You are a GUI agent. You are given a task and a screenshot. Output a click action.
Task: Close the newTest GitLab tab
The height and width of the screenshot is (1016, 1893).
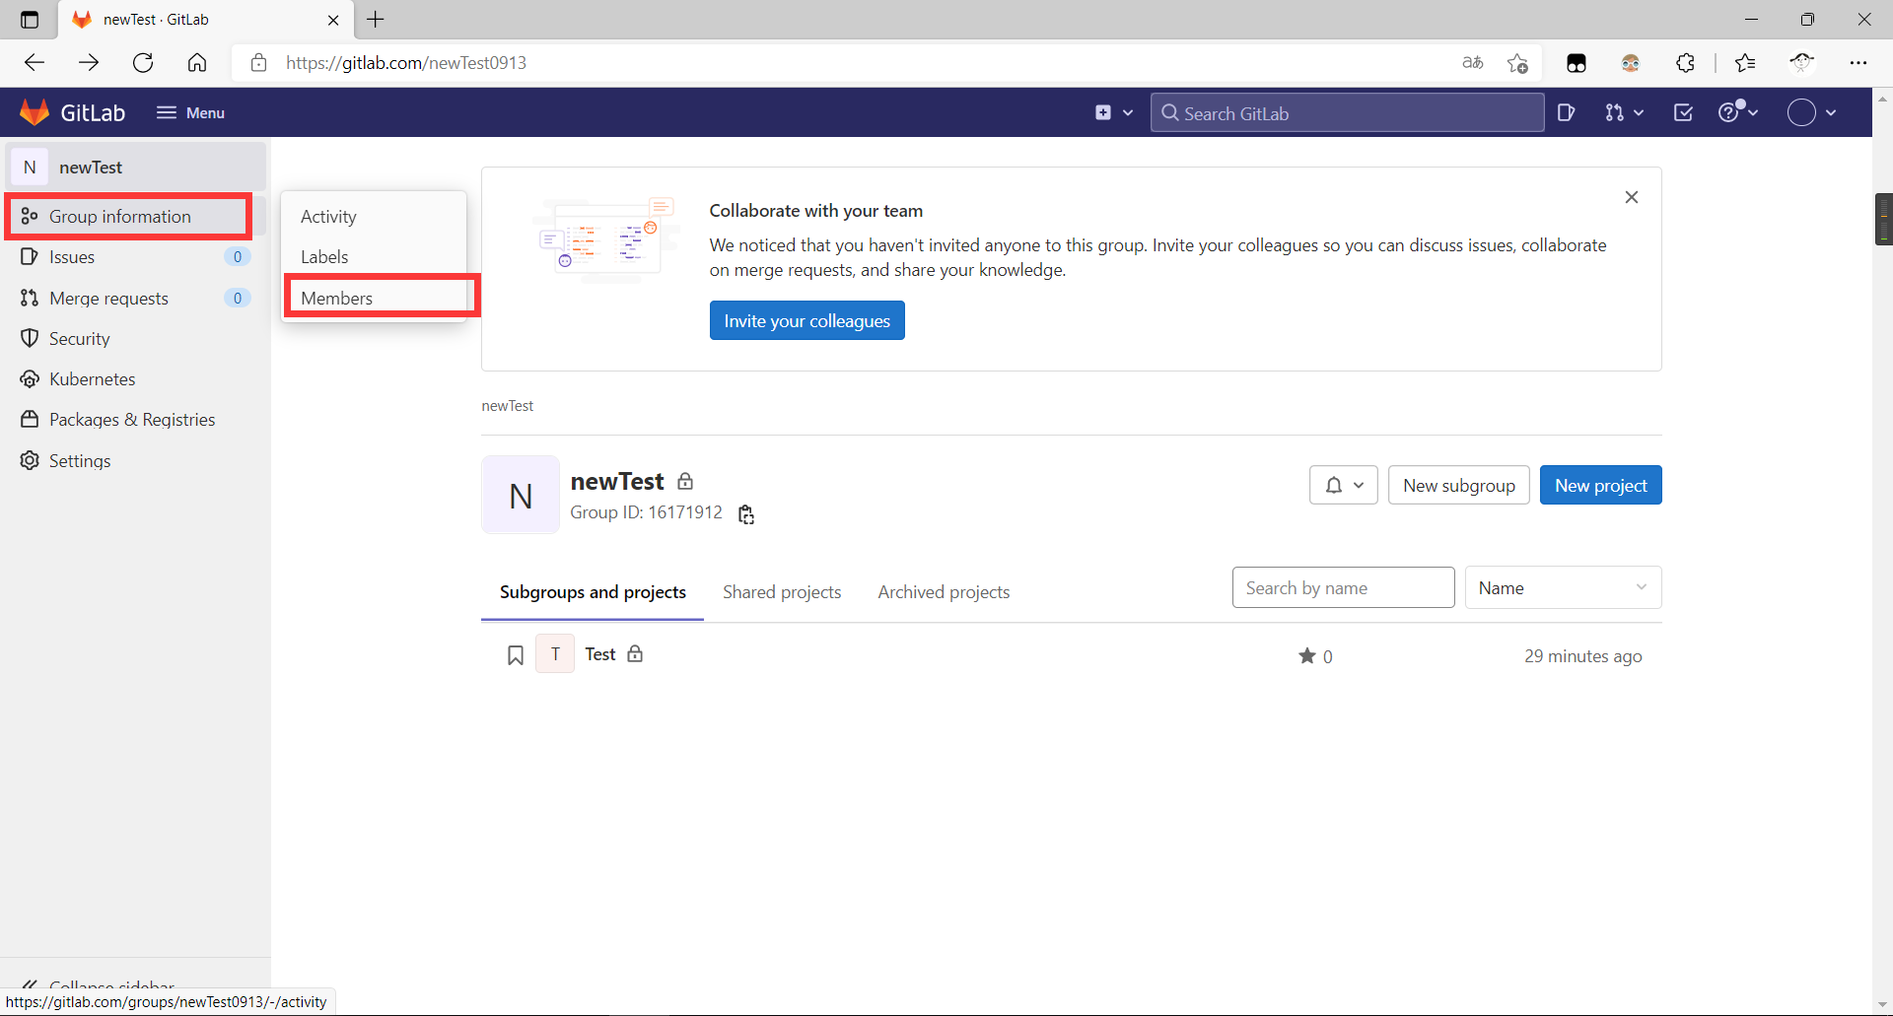(x=333, y=20)
